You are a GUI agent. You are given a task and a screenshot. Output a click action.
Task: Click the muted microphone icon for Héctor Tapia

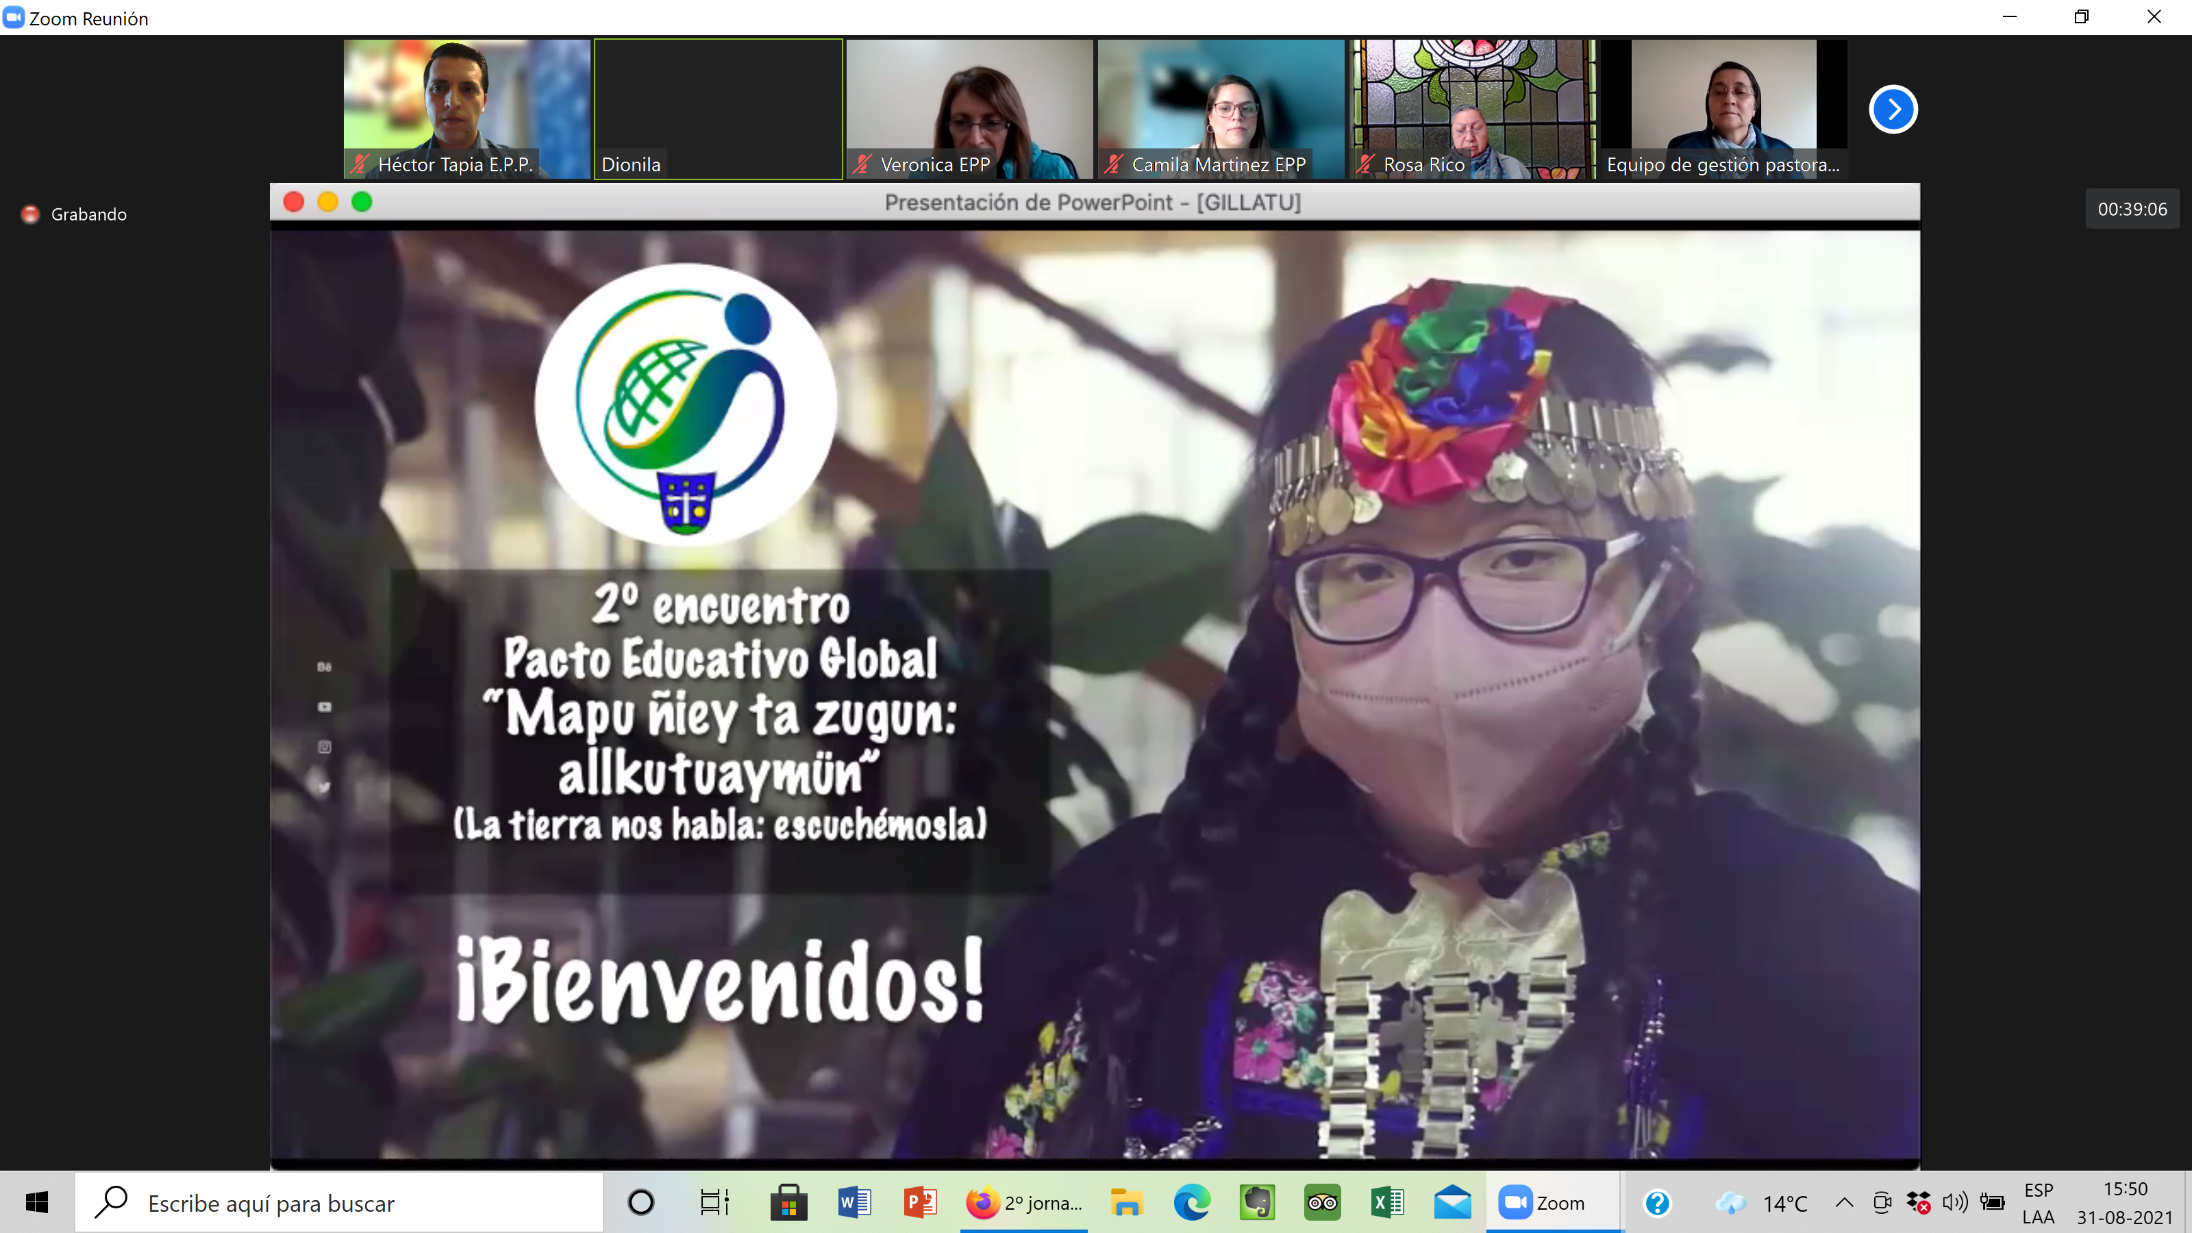pyautogui.click(x=360, y=164)
